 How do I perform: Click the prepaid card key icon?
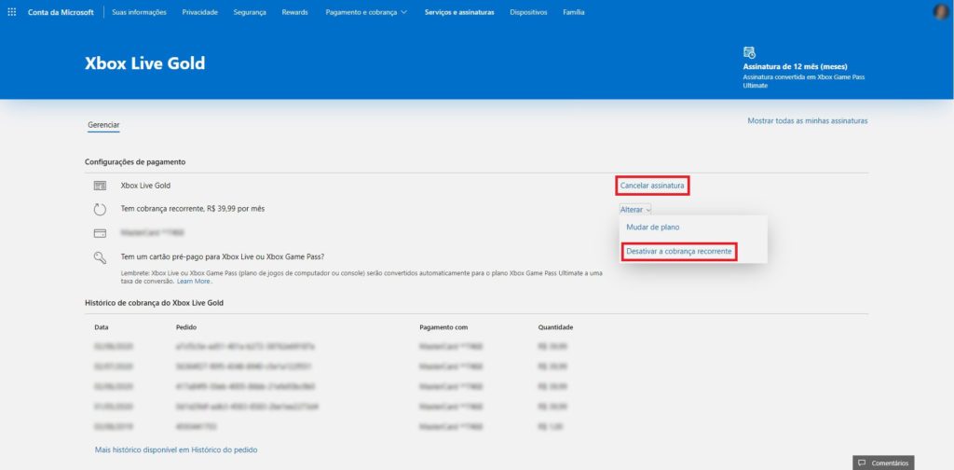click(101, 258)
